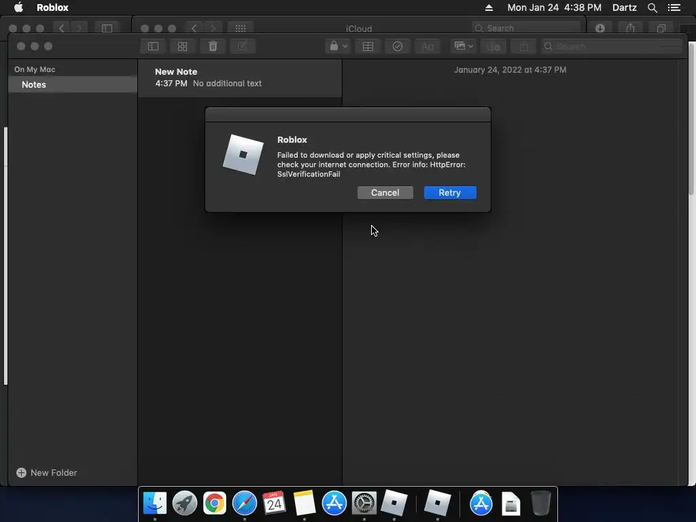Viewport: 696px width, 522px height.
Task: Open the Apple menu
Action: [x=18, y=7]
